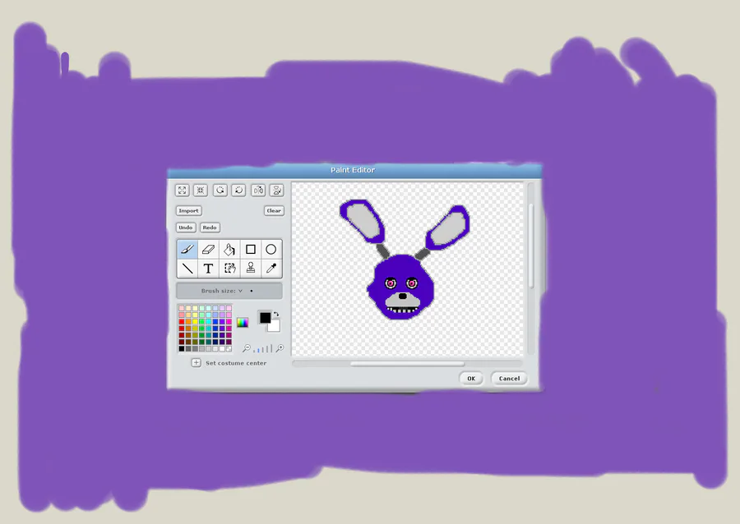This screenshot has width=740, height=524.
Task: Choose the bright green palette color
Action: 201,321
